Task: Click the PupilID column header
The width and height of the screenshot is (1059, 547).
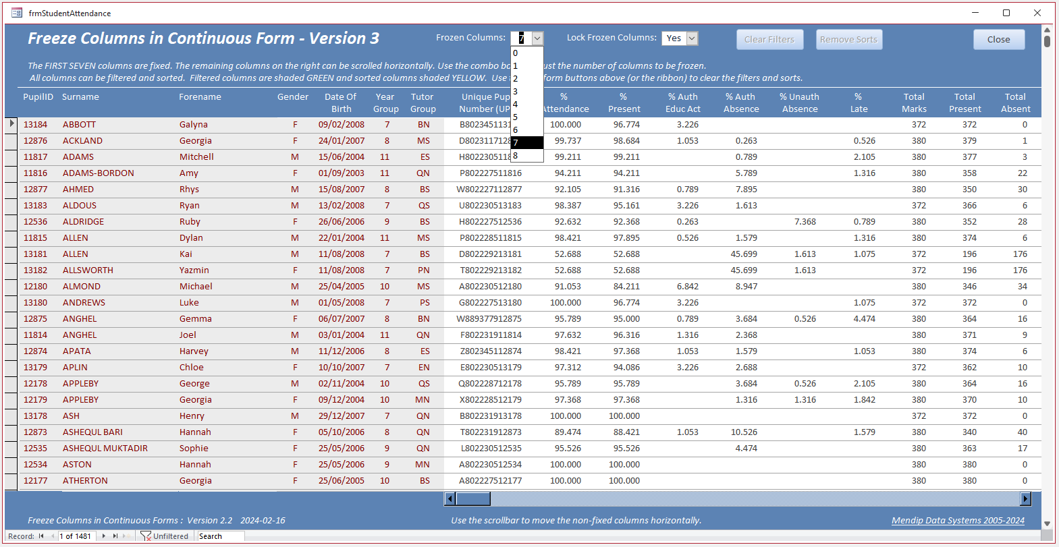Action: point(38,97)
